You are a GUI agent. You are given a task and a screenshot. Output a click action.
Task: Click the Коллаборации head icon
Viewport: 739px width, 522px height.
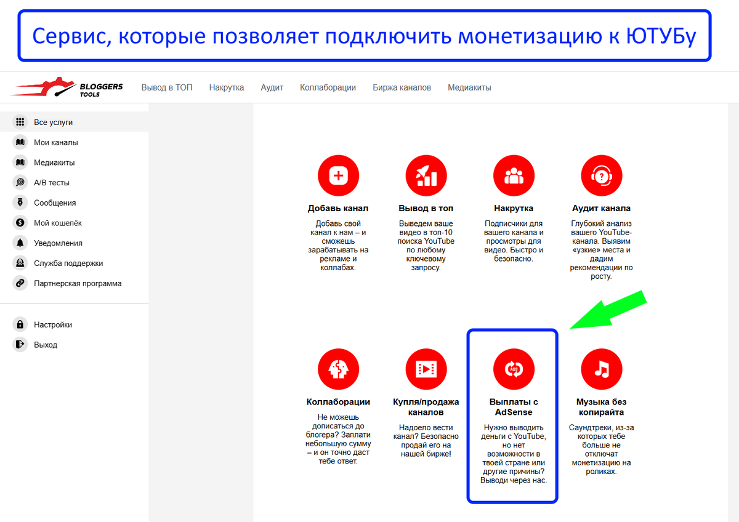point(338,369)
